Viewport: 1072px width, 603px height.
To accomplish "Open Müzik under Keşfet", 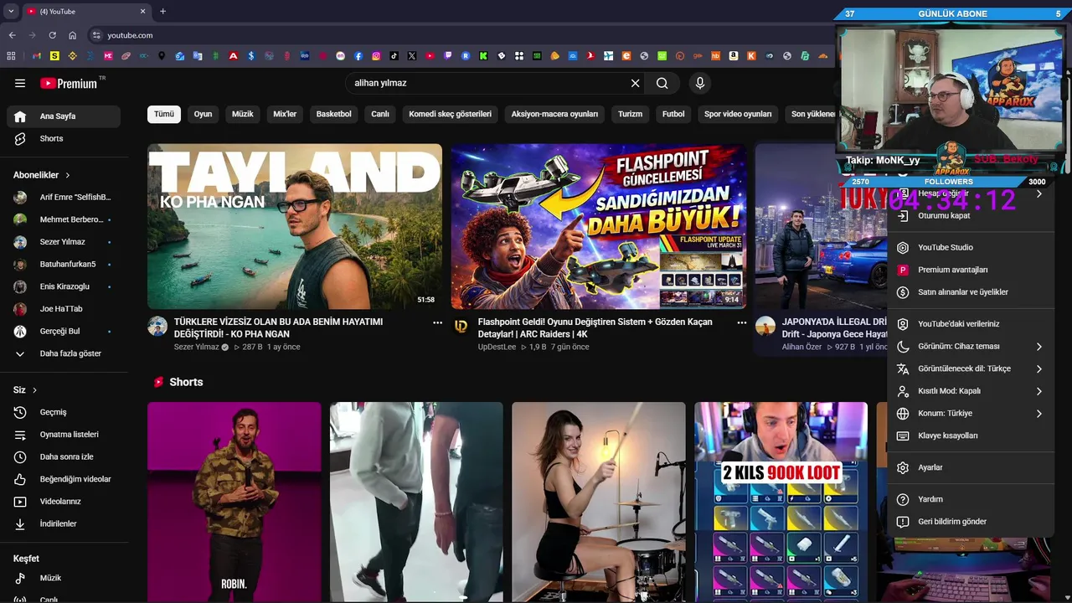I will tap(64, 578).
